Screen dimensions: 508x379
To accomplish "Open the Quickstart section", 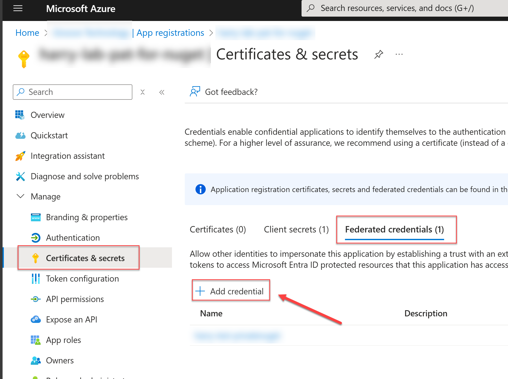I will point(49,135).
